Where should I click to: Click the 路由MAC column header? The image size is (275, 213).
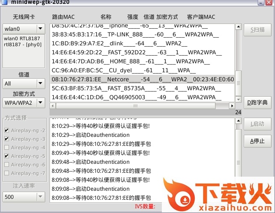coord(63,17)
